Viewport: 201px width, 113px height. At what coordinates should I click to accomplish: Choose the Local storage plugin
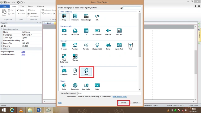86,17
